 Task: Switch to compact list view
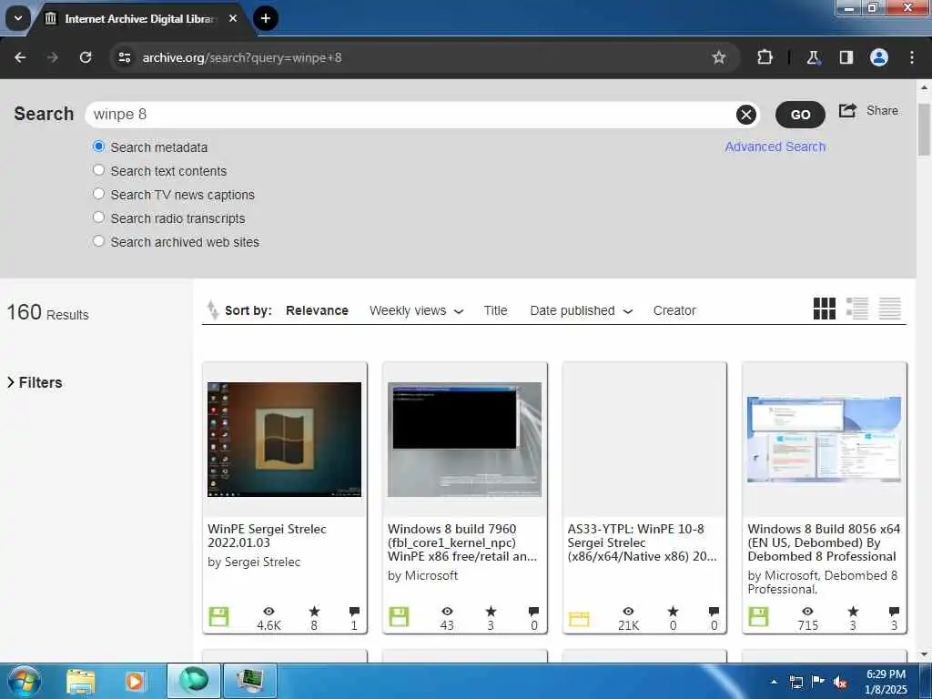(x=890, y=309)
